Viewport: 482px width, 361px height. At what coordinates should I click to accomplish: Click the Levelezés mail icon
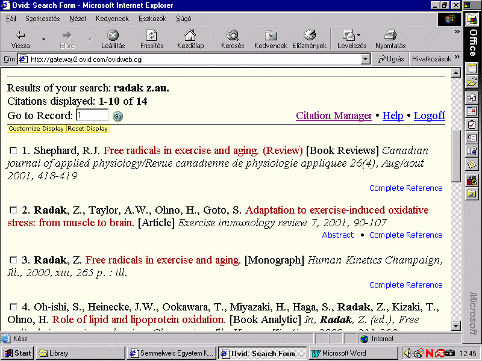click(349, 35)
